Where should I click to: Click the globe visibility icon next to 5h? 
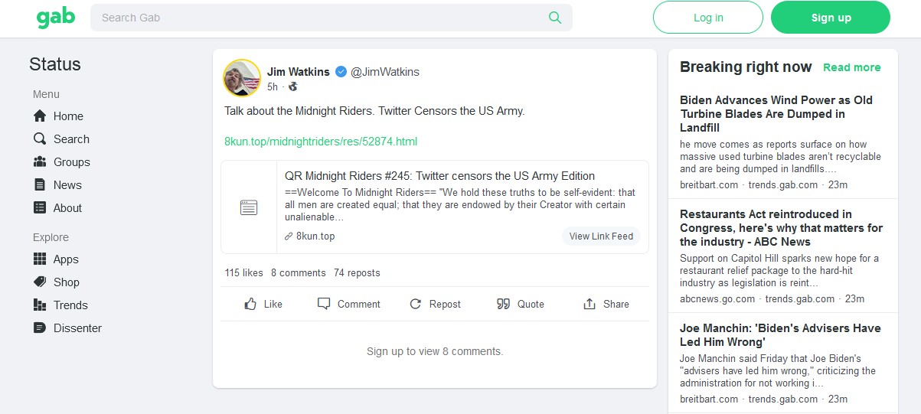coord(292,87)
